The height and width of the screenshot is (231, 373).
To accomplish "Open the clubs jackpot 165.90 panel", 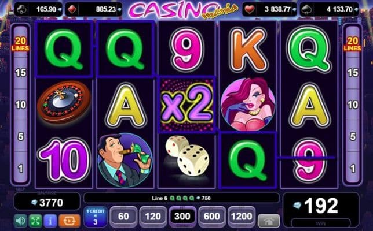I will point(38,9).
